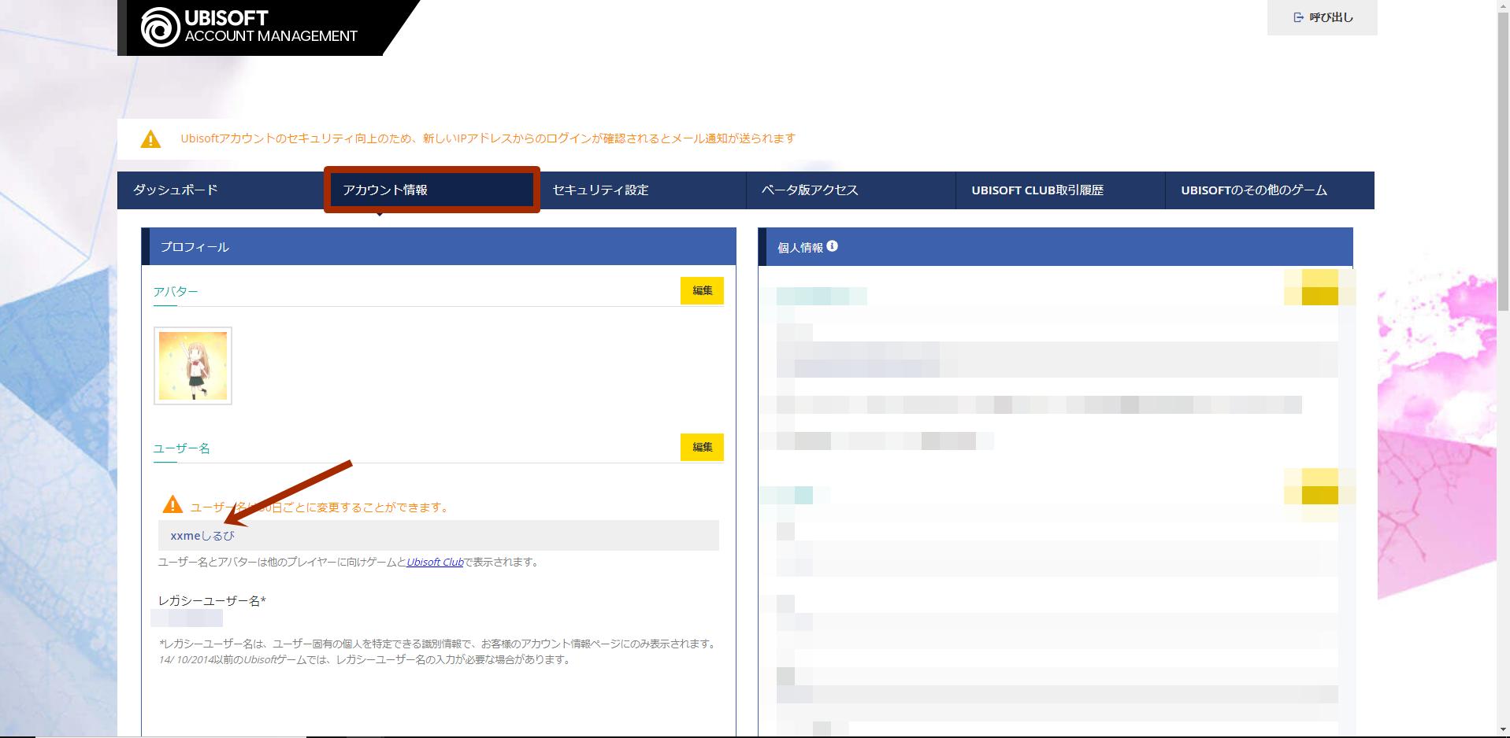Switch to セキュリティ設定 tab

pos(641,190)
